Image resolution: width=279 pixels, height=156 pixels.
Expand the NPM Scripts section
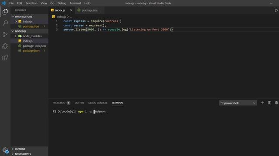click(x=13, y=154)
